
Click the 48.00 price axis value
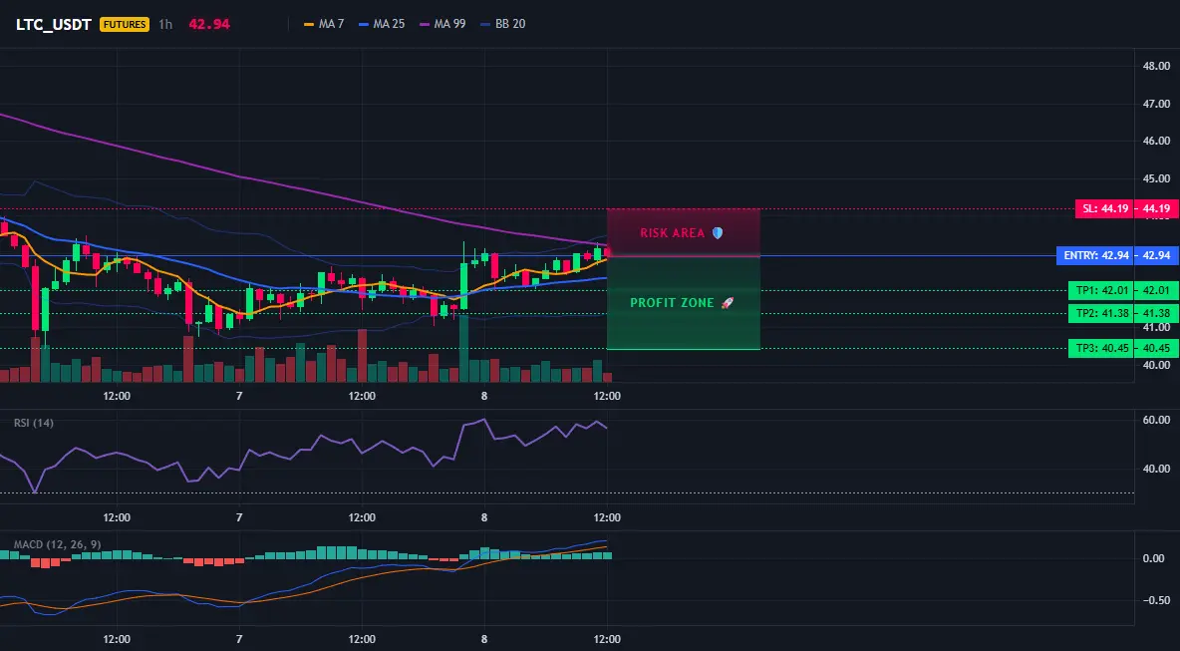click(x=1156, y=66)
